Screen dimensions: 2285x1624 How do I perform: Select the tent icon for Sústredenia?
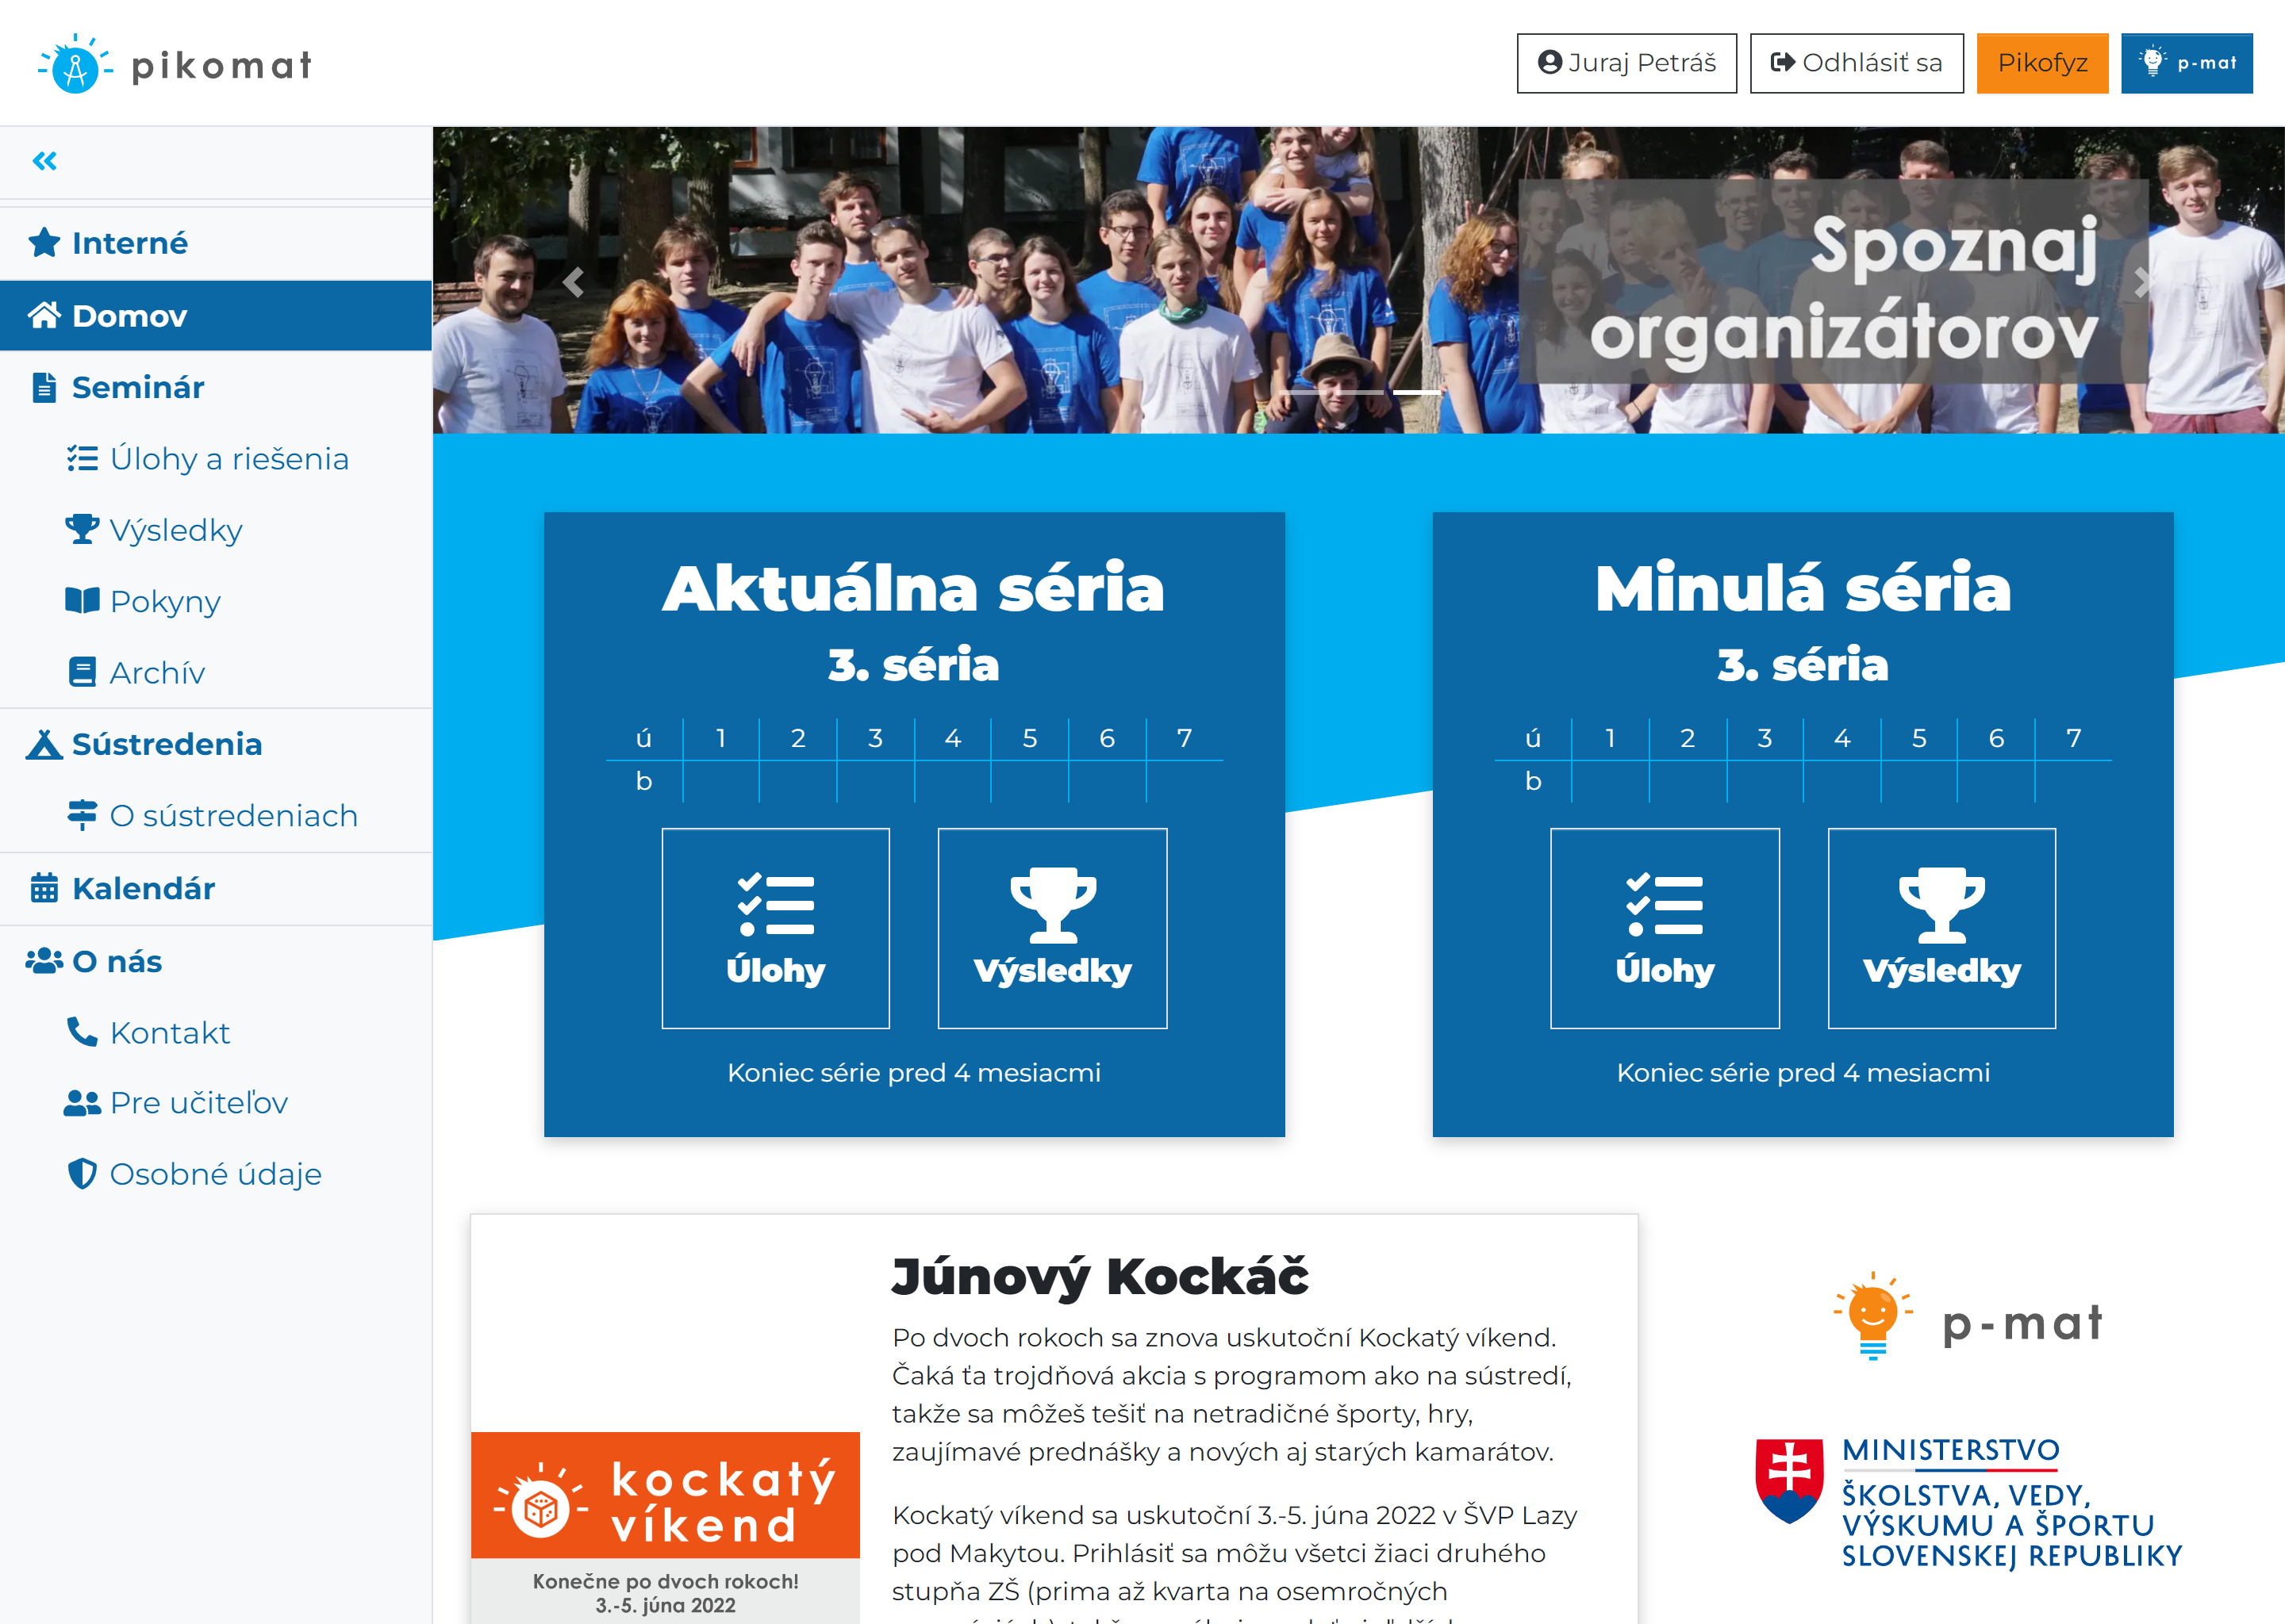(x=44, y=744)
